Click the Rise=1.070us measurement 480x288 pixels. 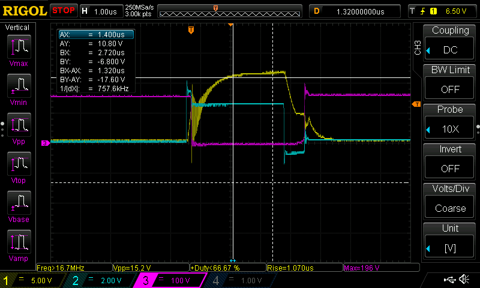[305, 268]
